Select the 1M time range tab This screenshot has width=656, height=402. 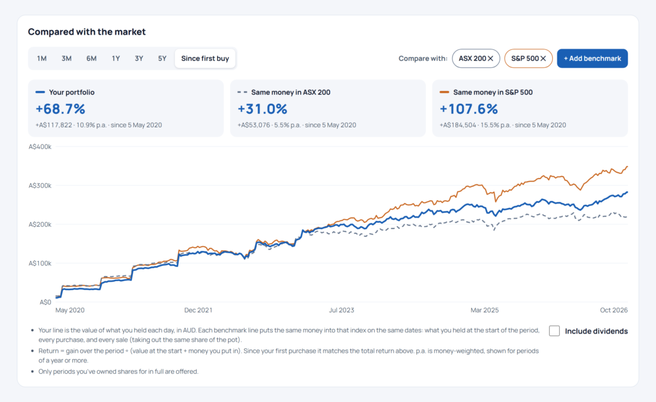pos(42,58)
